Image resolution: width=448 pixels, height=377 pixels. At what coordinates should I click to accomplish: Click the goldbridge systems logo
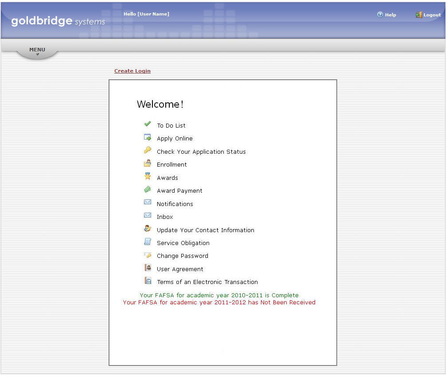58,21
